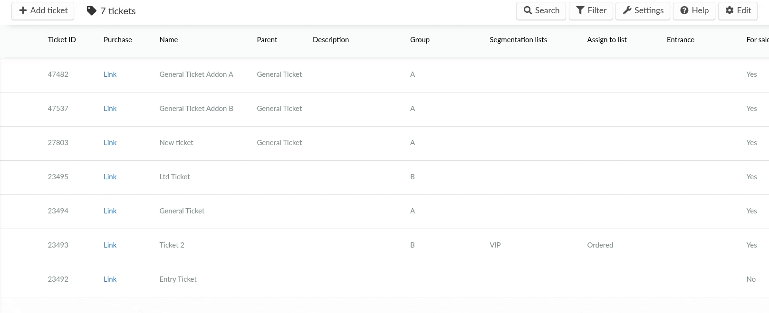Click the name General Ticket Addon A
This screenshot has width=769, height=313.
196,74
